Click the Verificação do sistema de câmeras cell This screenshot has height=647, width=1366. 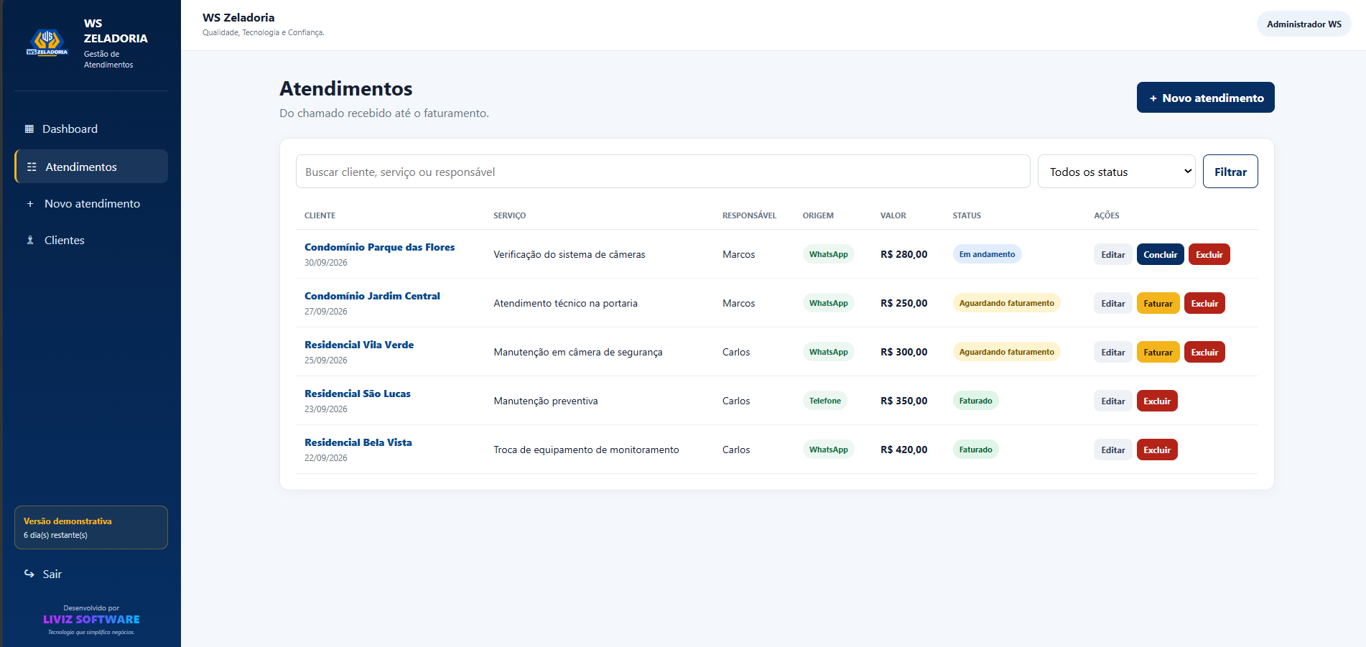pyautogui.click(x=570, y=254)
